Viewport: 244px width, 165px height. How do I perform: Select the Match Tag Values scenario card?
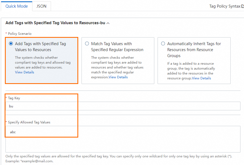coord(118,60)
